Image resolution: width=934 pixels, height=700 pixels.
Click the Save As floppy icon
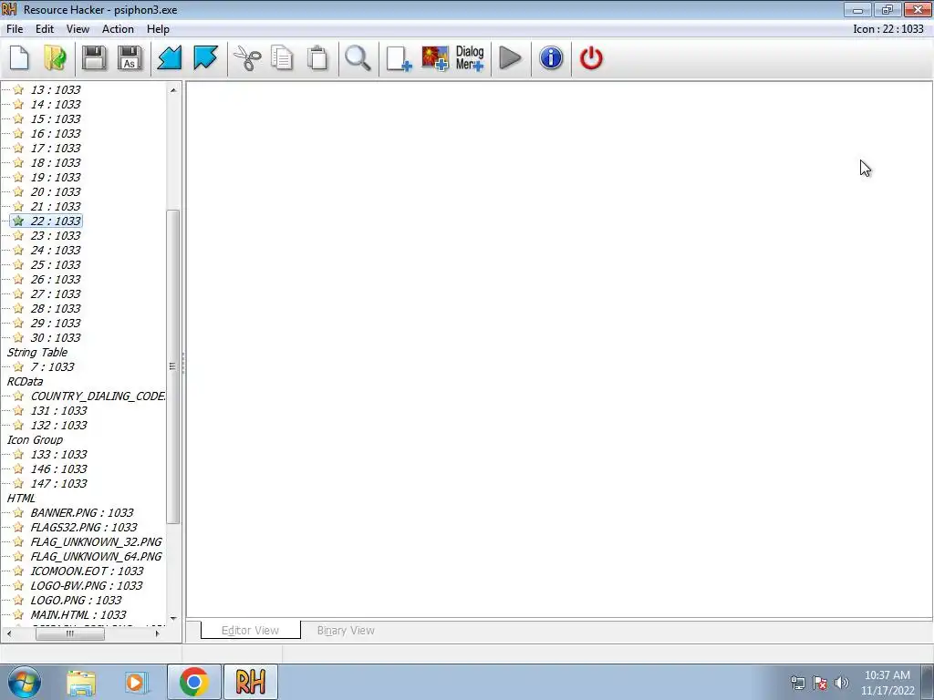click(x=130, y=58)
